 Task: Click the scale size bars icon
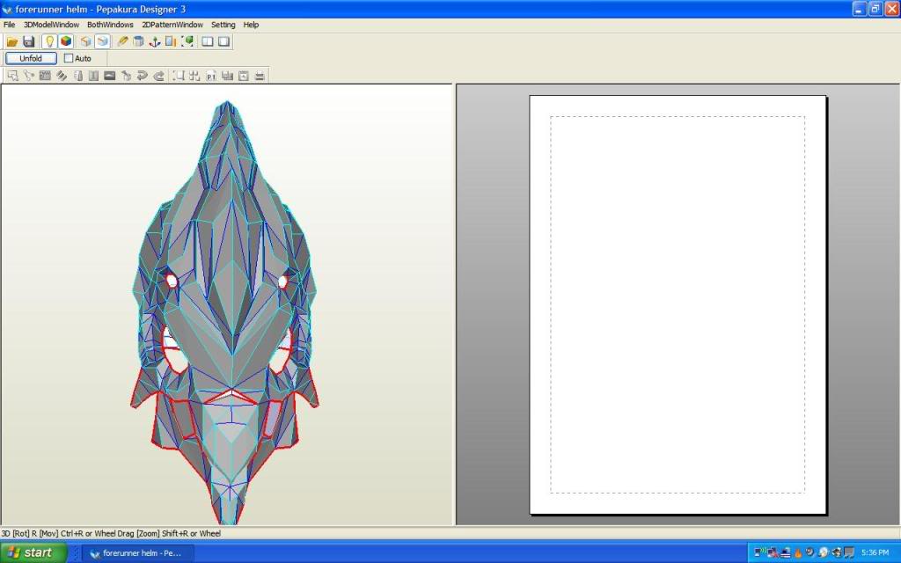coord(171,41)
